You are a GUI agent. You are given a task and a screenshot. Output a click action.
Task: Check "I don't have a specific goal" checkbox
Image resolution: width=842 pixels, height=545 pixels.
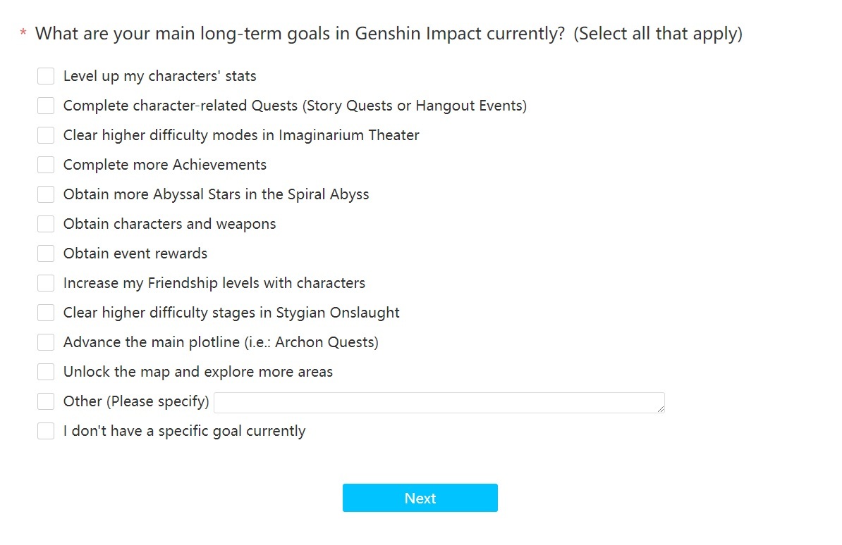(46, 431)
